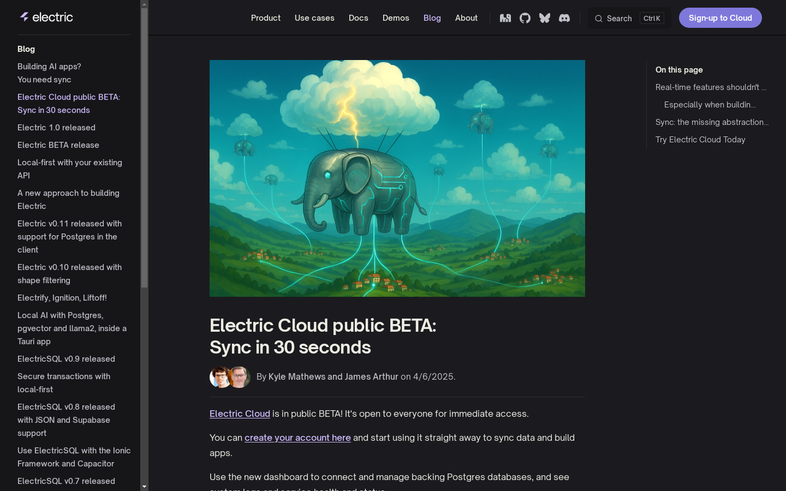
Task: Open the Product menu
Action: tap(266, 18)
